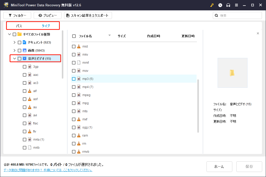The width and height of the screenshot is (266, 177).
Task: Check the mp3 (5) file type checkbox
Action: (x=73, y=79)
